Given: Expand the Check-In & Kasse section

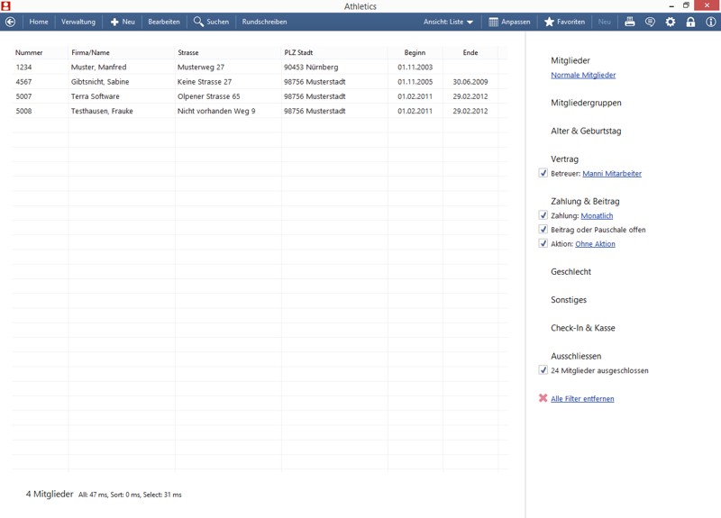Looking at the screenshot, I should pyautogui.click(x=582, y=328).
